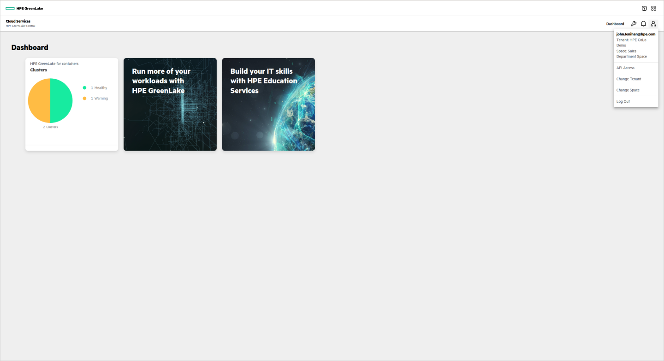This screenshot has width=664, height=361.
Task: Click john.lenihan@hpe.com in the user menu
Action: 636,34
